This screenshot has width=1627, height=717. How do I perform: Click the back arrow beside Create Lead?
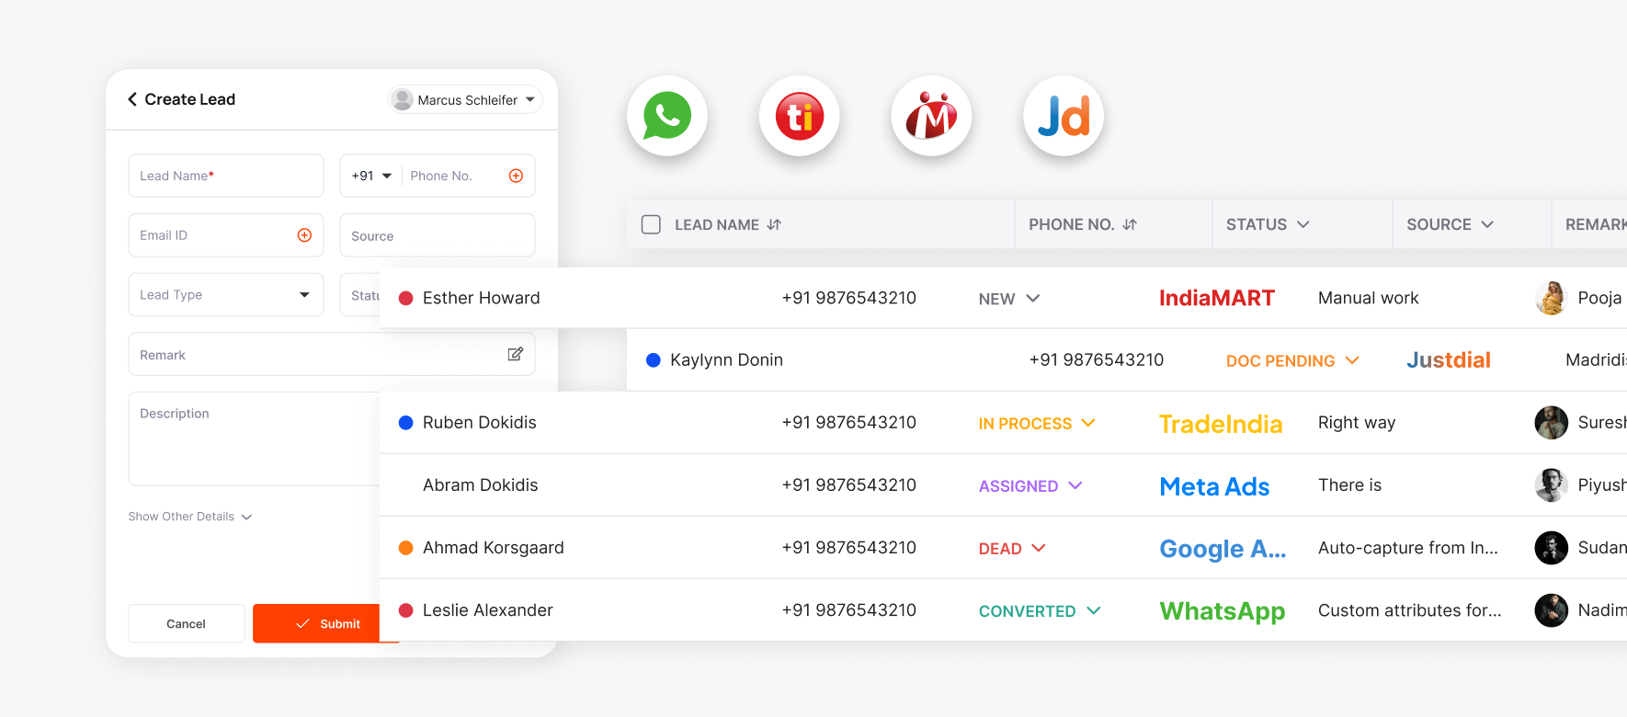[x=132, y=99]
